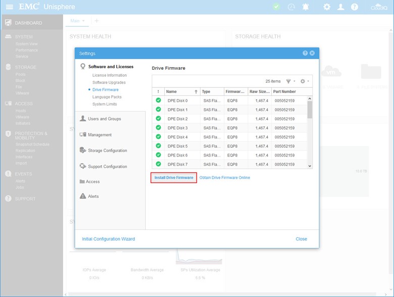Open the table gear customize dropdown

tap(305, 81)
